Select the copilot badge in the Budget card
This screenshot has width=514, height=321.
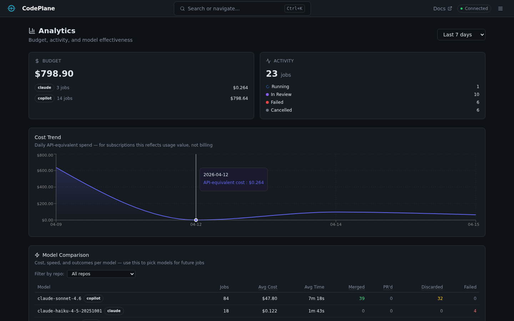(x=44, y=98)
